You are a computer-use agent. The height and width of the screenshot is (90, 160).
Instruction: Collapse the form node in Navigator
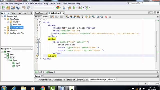[8, 60]
